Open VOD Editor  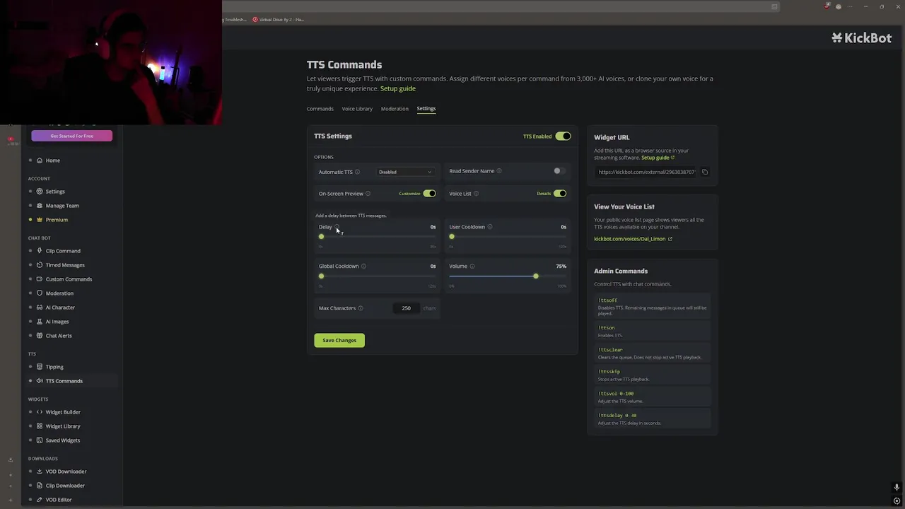pyautogui.click(x=59, y=500)
